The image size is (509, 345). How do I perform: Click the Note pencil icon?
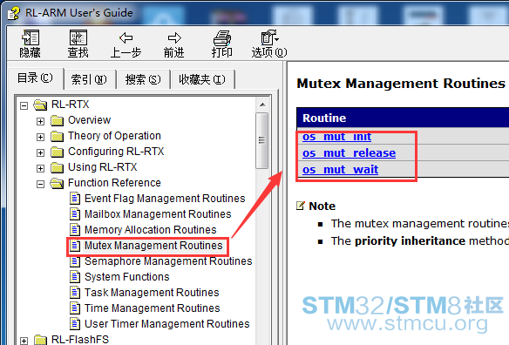tap(301, 206)
